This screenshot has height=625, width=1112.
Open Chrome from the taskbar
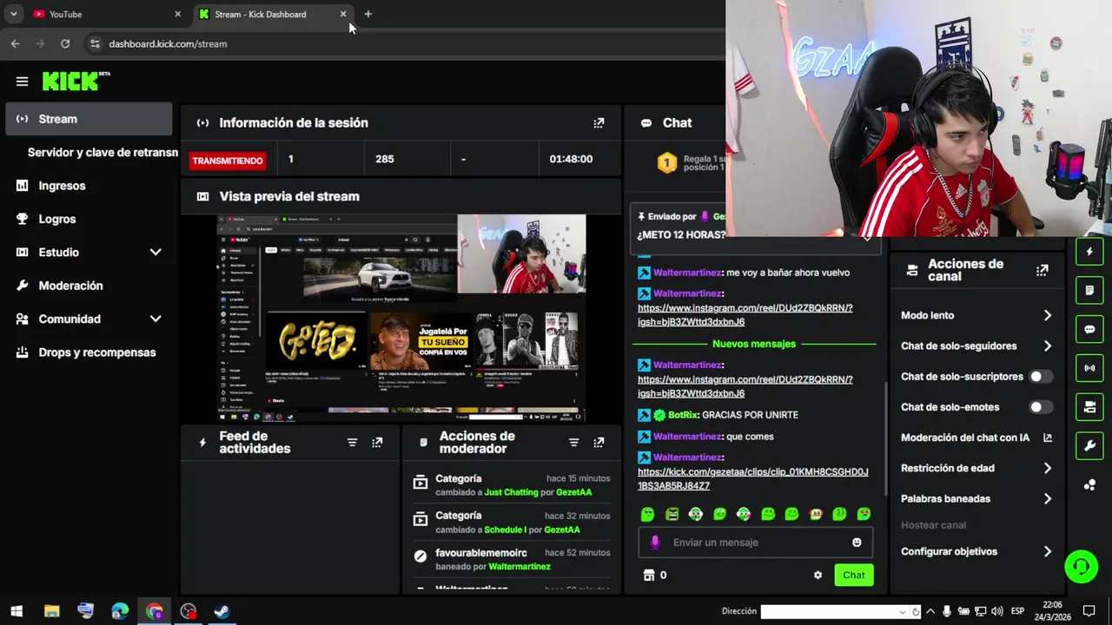pos(155,611)
